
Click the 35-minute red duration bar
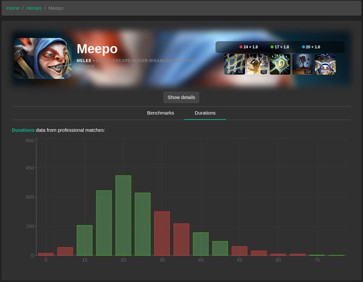pos(162,233)
